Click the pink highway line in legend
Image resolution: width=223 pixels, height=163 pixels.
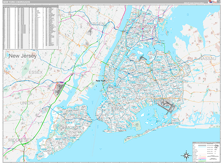202,158
